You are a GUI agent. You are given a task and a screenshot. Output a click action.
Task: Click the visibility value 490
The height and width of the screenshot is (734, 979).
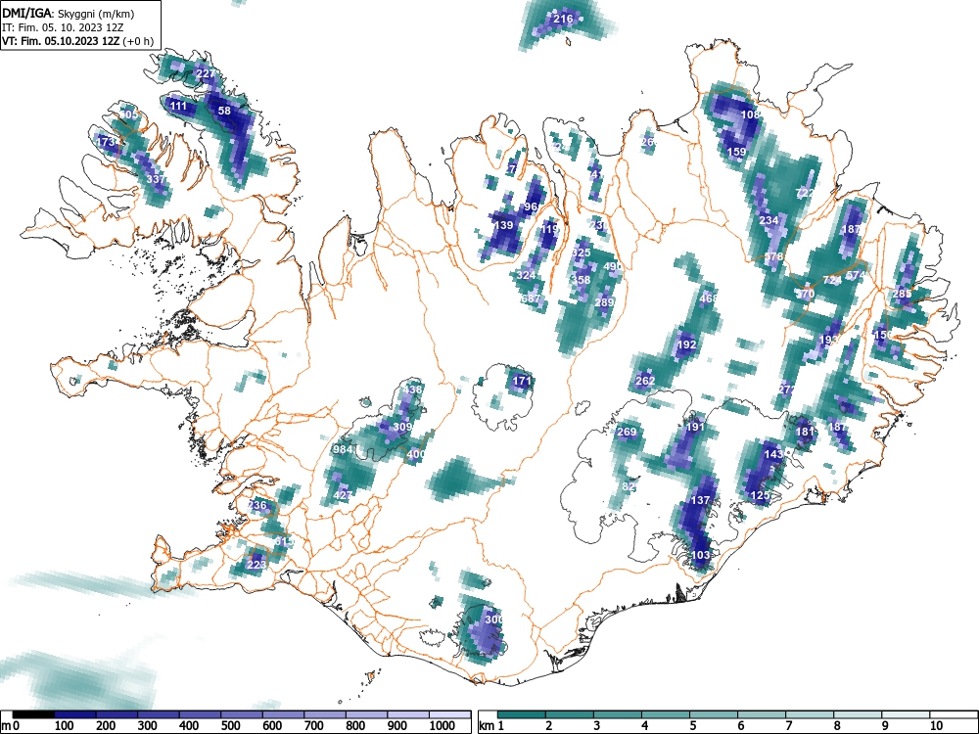click(613, 266)
